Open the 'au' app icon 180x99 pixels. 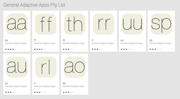coord(17,67)
